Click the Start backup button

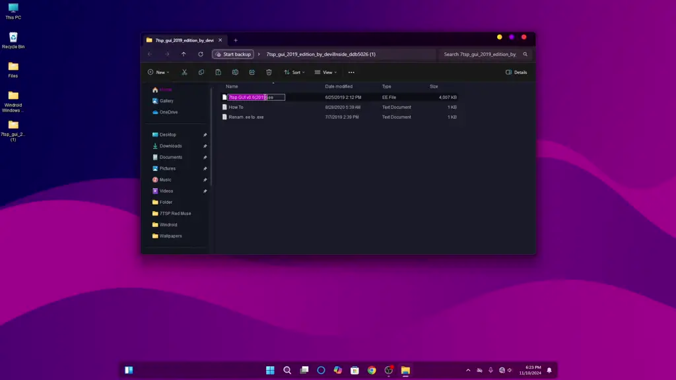(x=232, y=54)
